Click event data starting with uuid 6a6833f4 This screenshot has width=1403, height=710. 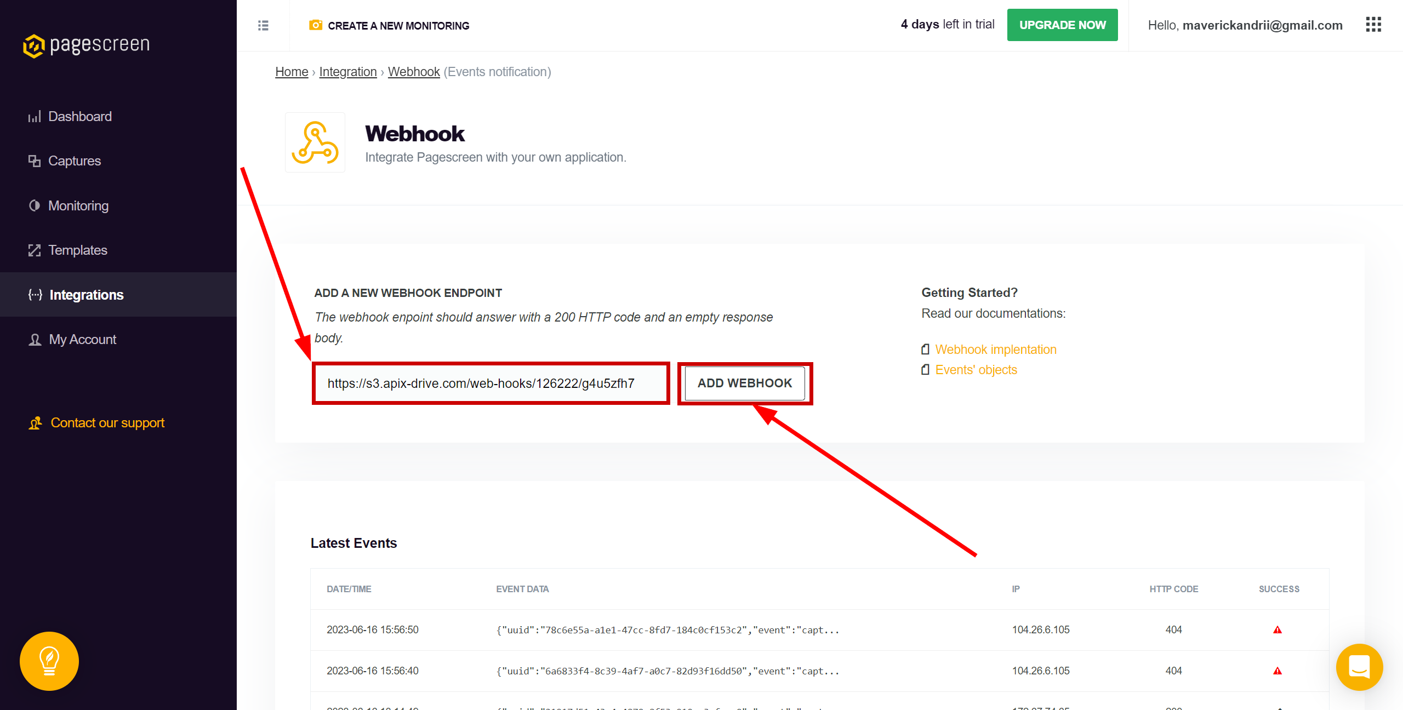pos(668,671)
